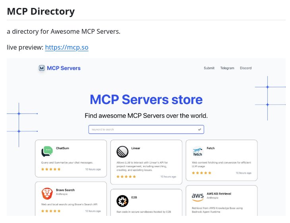Click the Fetch dog logo icon
The image size is (290, 223).
[x=198, y=152]
